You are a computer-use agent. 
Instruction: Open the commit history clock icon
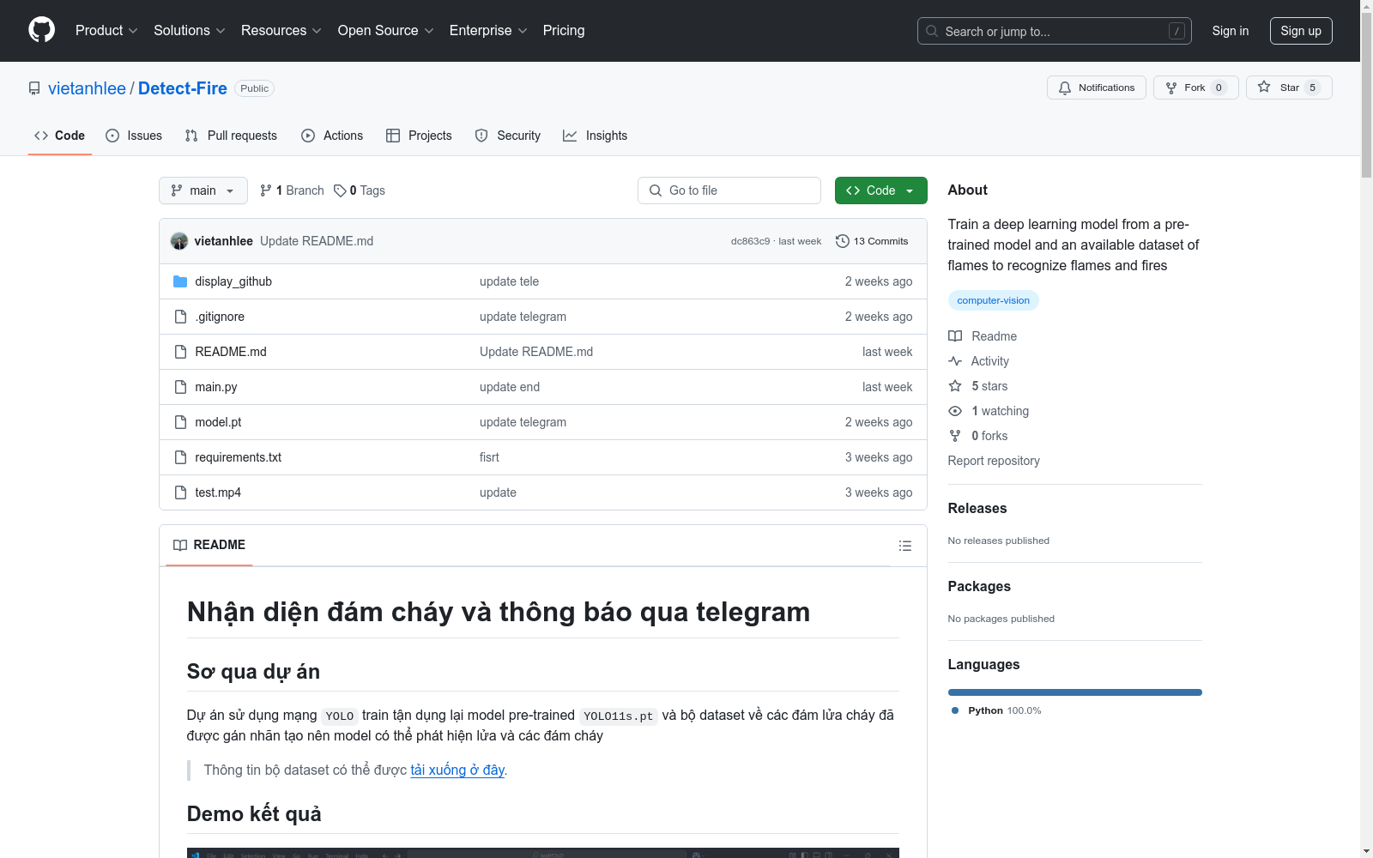[x=843, y=241]
